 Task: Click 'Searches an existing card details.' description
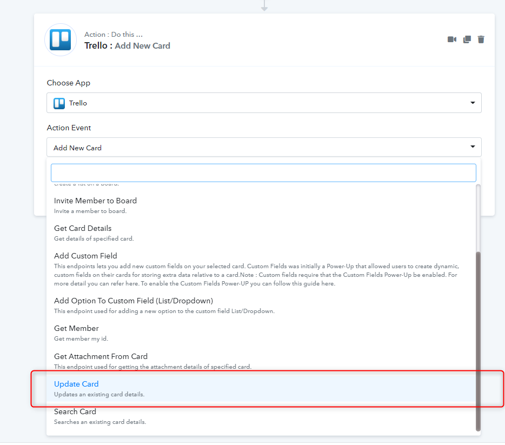tap(100, 422)
